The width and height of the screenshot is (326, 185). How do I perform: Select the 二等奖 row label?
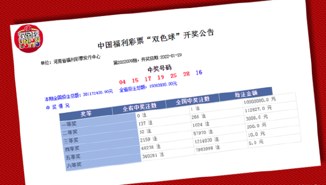pos(70,132)
